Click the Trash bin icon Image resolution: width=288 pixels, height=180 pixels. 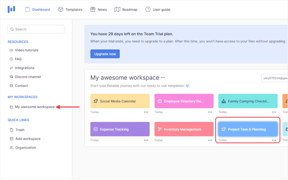11,130
